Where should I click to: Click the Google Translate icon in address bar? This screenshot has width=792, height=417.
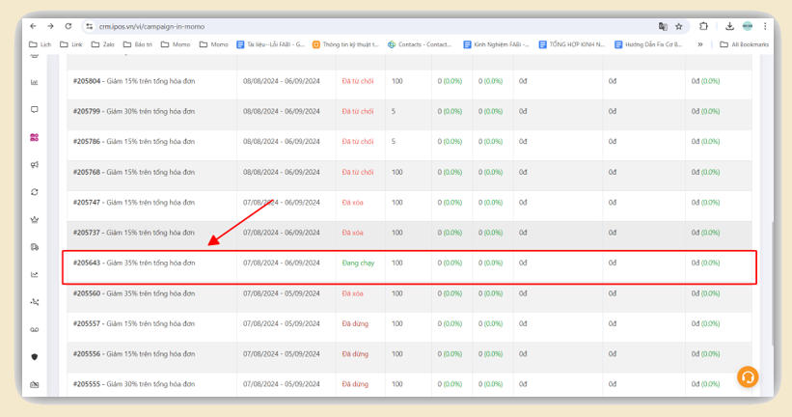point(663,26)
